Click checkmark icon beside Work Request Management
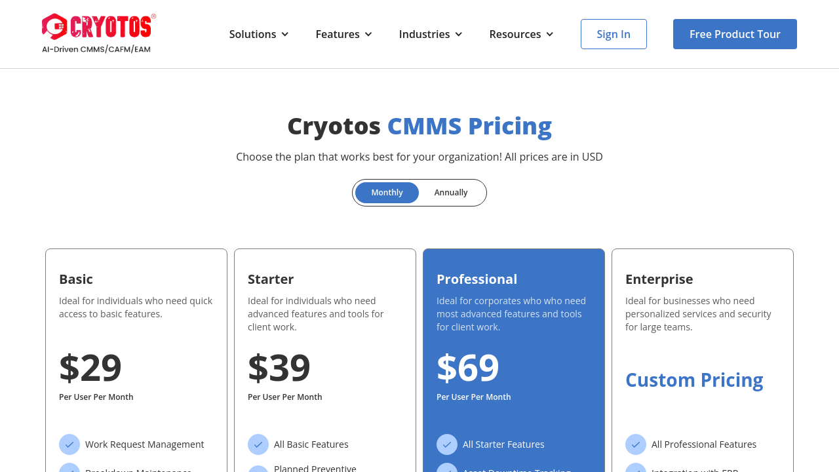Viewport: 839px width, 472px height. [x=69, y=444]
